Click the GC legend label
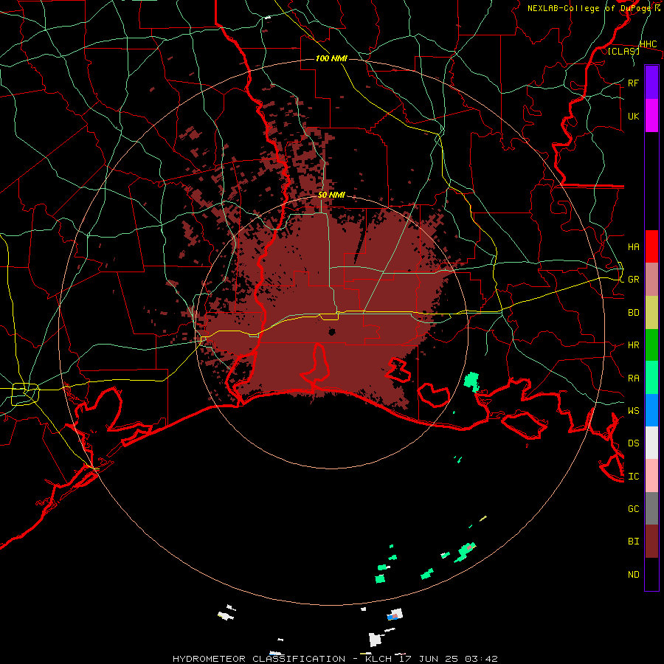This screenshot has width=664, height=664. [x=633, y=508]
